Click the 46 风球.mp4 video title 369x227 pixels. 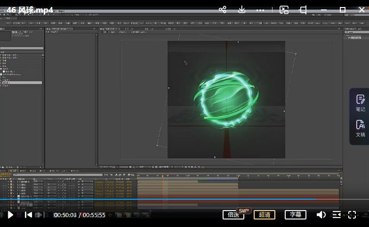(30, 10)
